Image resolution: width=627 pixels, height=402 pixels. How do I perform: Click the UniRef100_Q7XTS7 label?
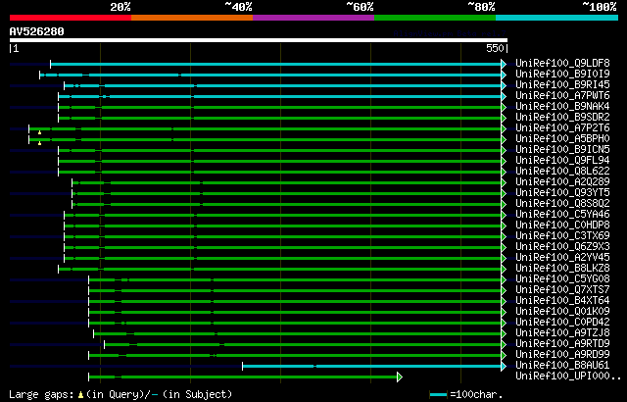tap(562, 290)
